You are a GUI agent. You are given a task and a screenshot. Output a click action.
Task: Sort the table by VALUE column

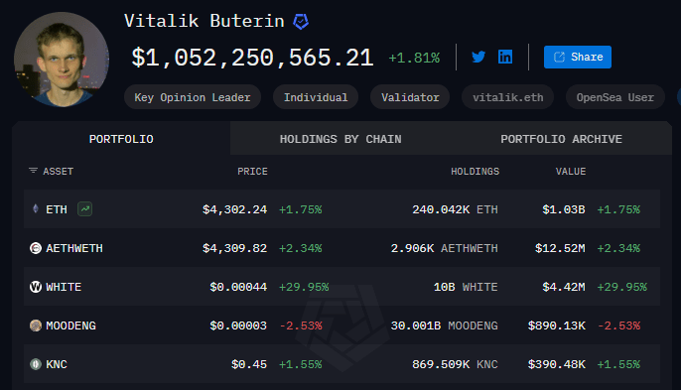click(x=571, y=172)
